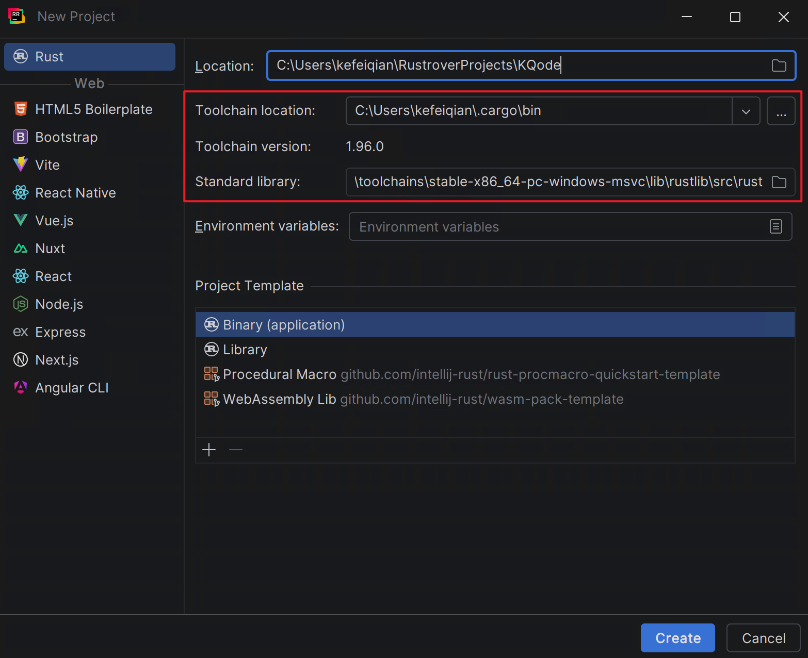Click the Create button
The height and width of the screenshot is (658, 808).
[678, 638]
